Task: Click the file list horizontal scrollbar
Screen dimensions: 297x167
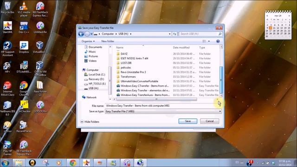Action: click(x=156, y=99)
